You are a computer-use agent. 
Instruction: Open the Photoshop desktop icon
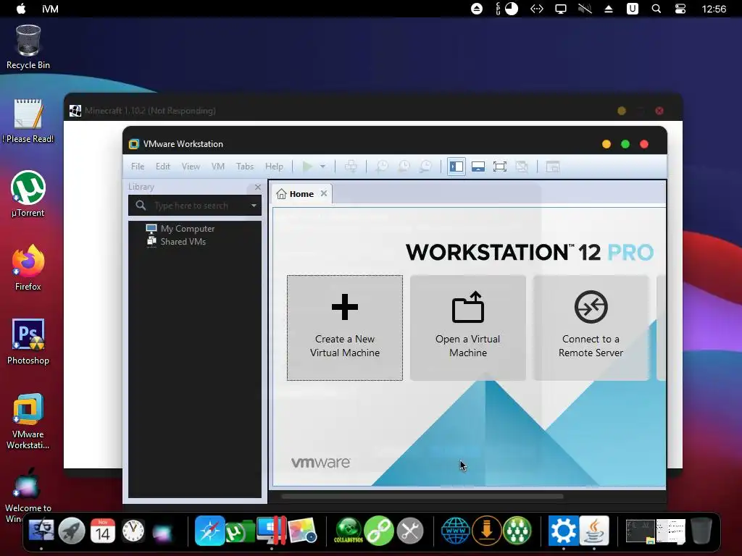pyautogui.click(x=28, y=342)
